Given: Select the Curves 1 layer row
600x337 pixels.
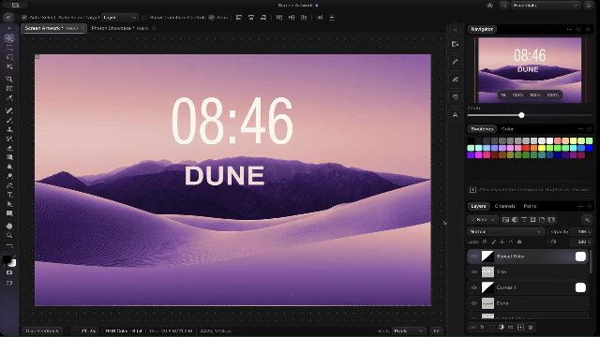Looking at the screenshot, I should pos(528,287).
